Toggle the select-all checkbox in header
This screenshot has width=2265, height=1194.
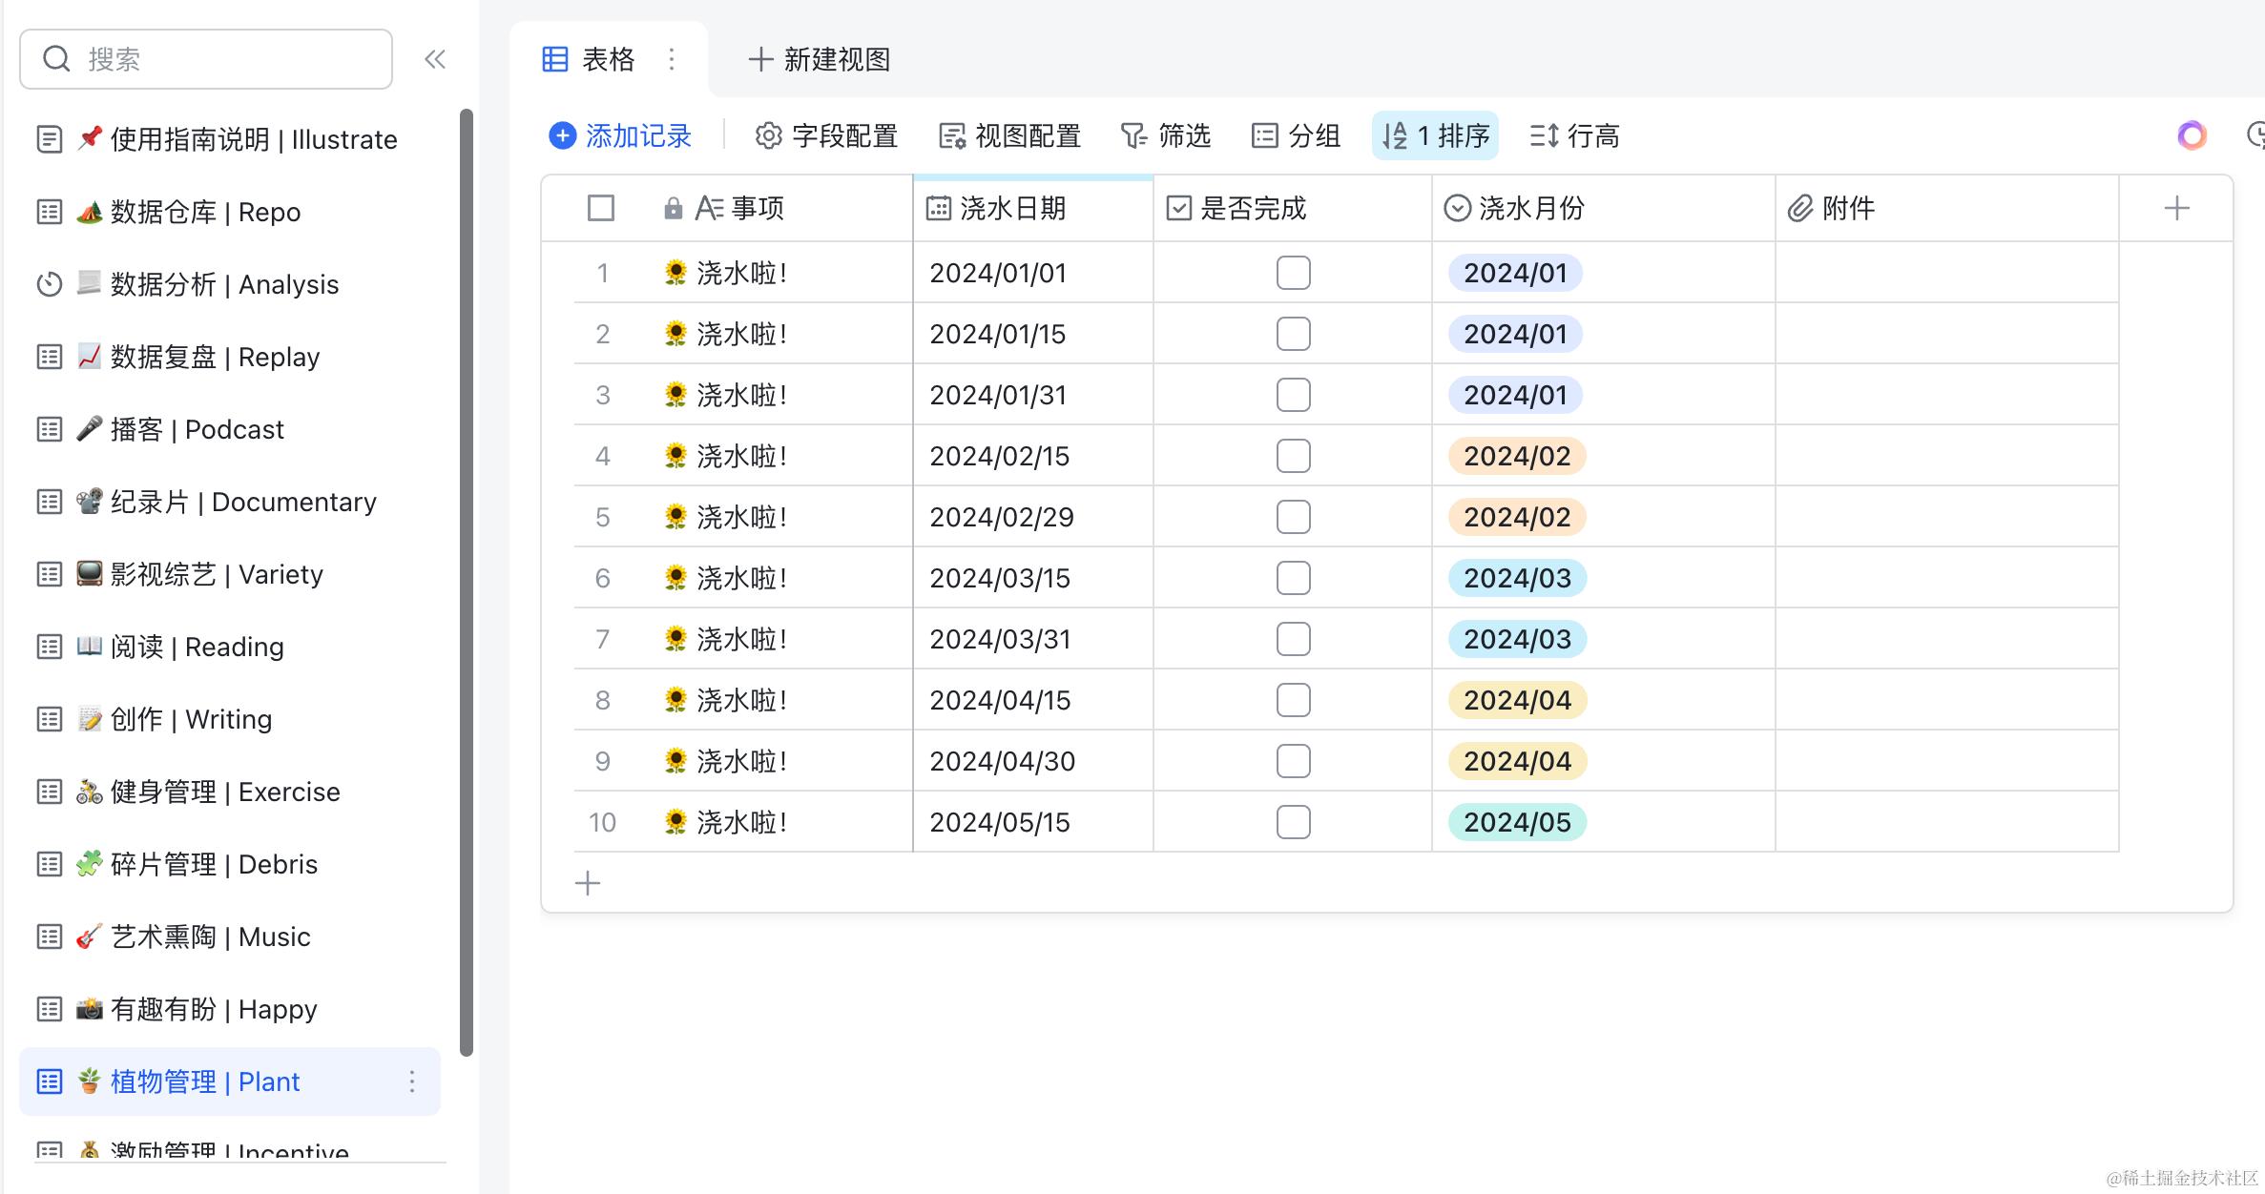pos(601,208)
